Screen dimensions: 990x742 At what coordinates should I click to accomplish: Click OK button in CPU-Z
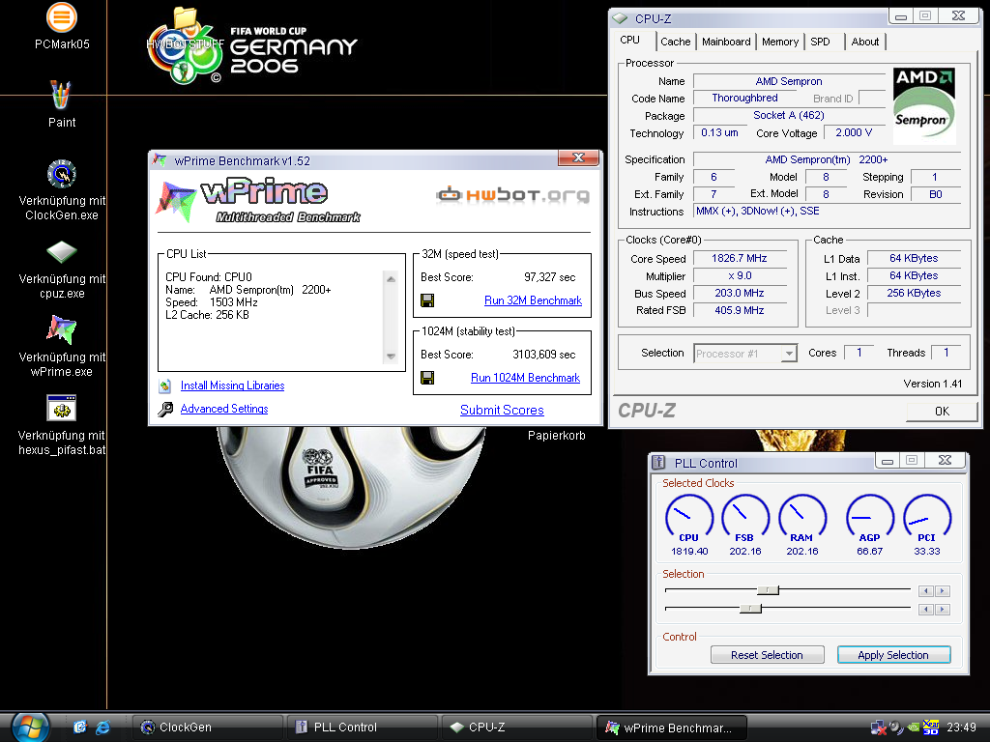tap(942, 412)
